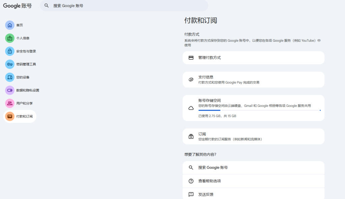Open 个人信息 via its sidebar icon
345x199 pixels.
tap(9, 38)
